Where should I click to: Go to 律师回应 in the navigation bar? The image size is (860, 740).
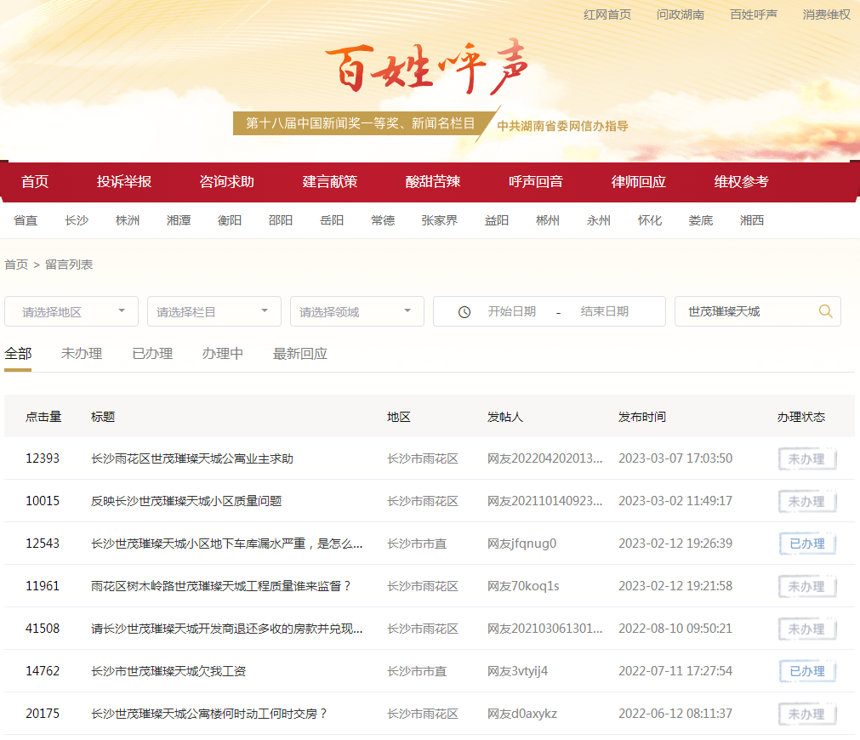pos(638,181)
